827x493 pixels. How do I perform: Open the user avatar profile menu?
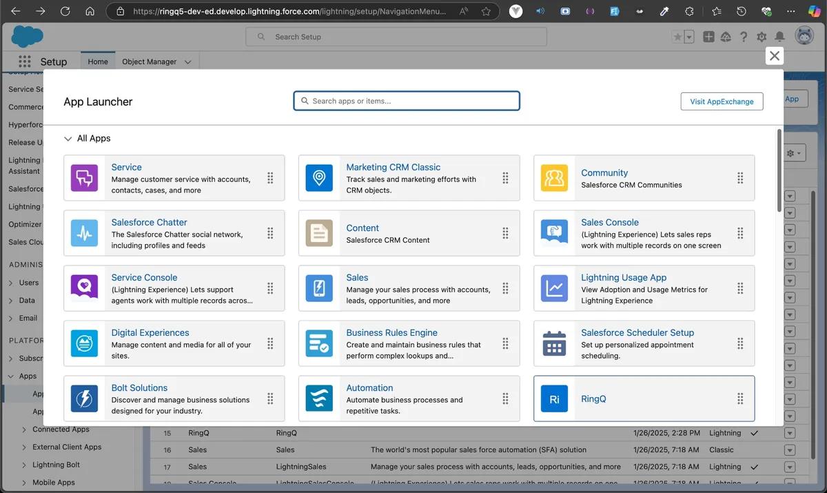pyautogui.click(x=804, y=37)
